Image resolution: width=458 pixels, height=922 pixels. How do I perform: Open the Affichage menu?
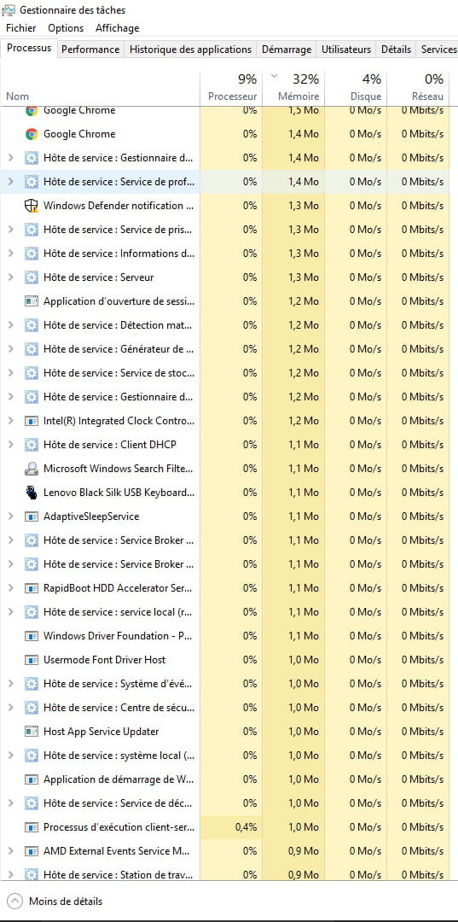[118, 27]
